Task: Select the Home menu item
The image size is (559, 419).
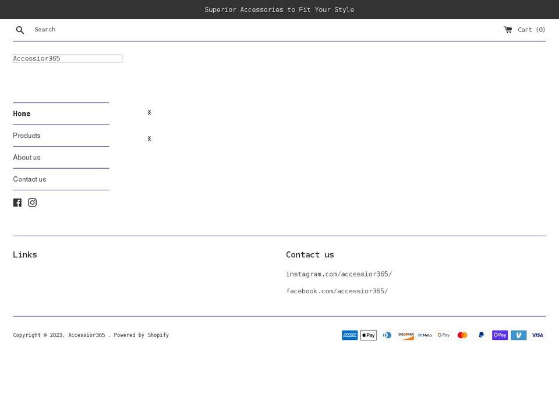Action: (22, 113)
